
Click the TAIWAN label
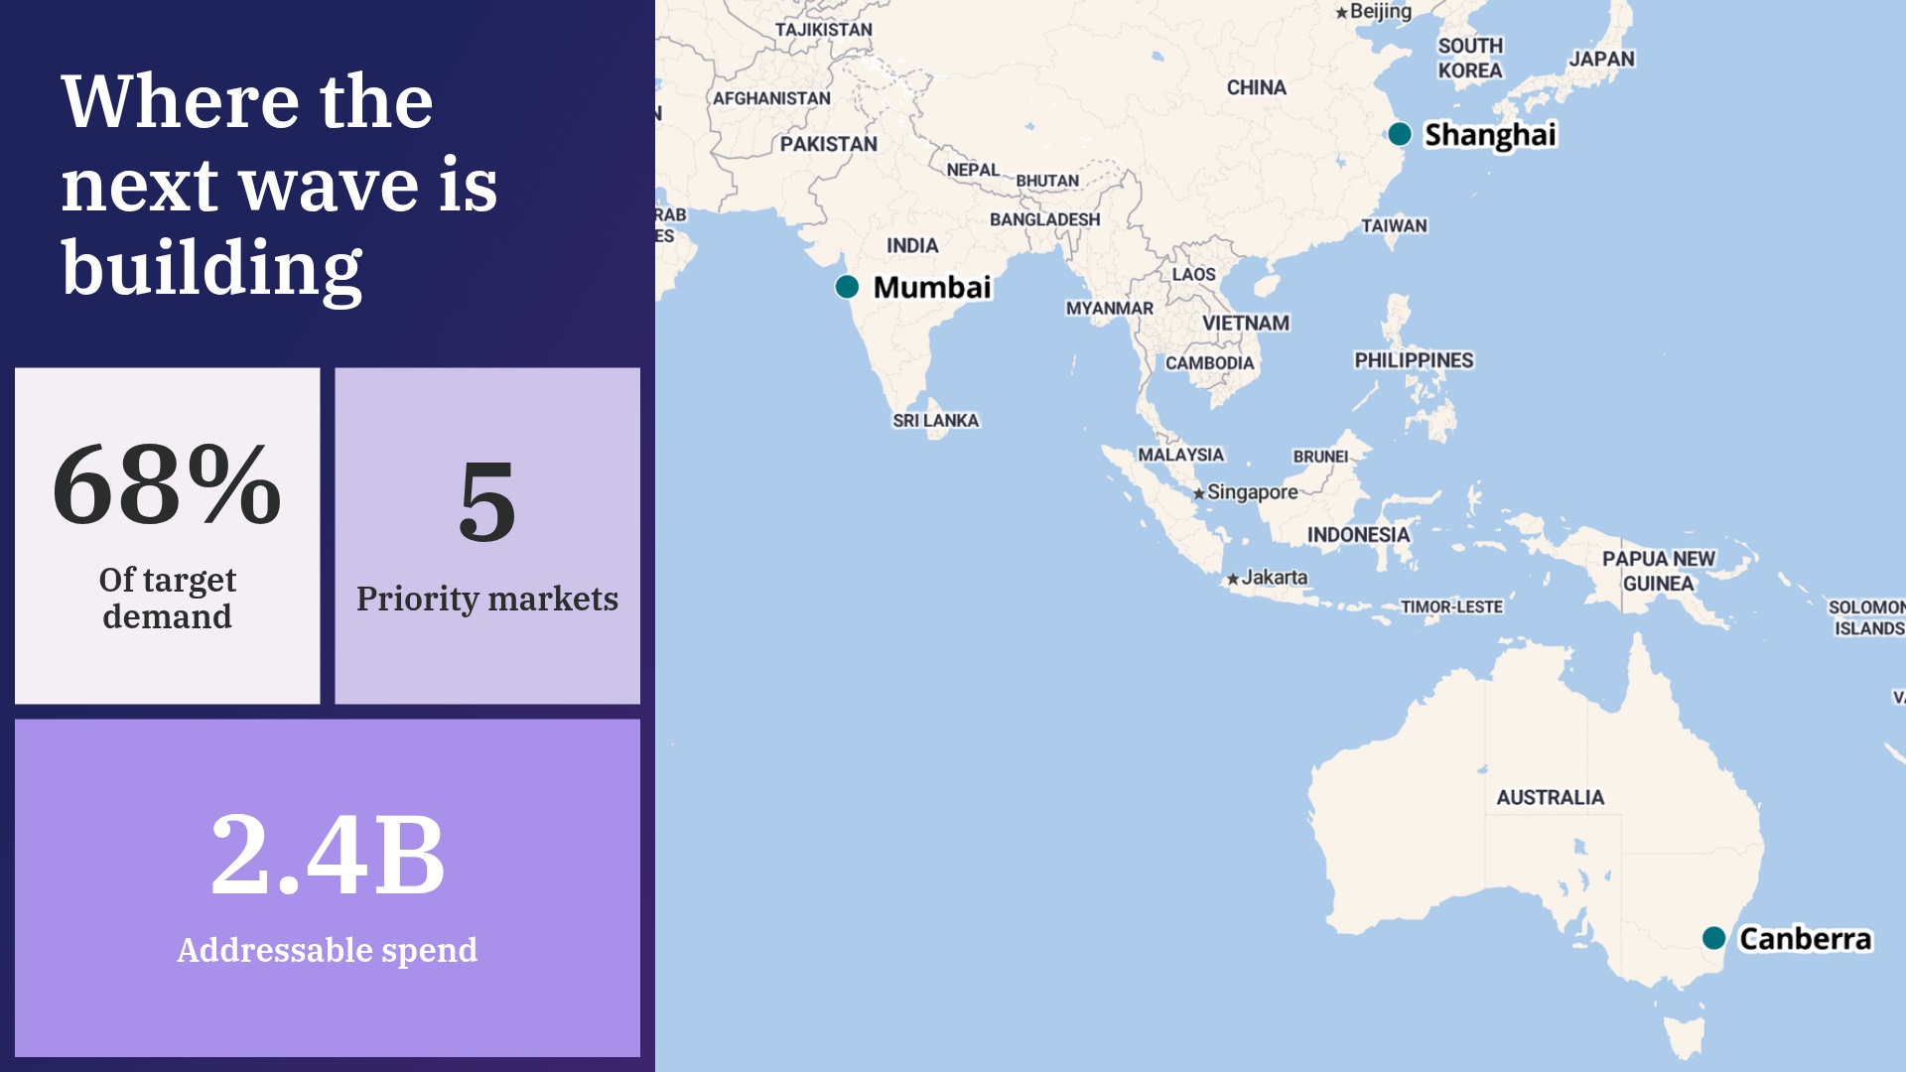pos(1394,225)
